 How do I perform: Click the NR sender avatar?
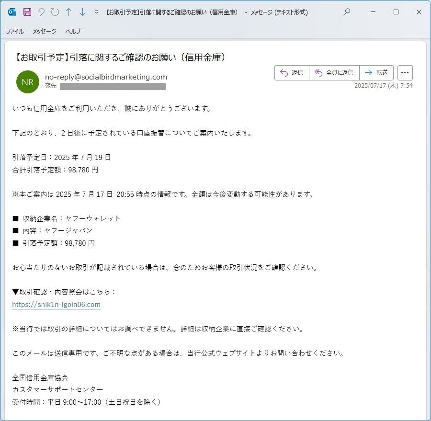[27, 82]
